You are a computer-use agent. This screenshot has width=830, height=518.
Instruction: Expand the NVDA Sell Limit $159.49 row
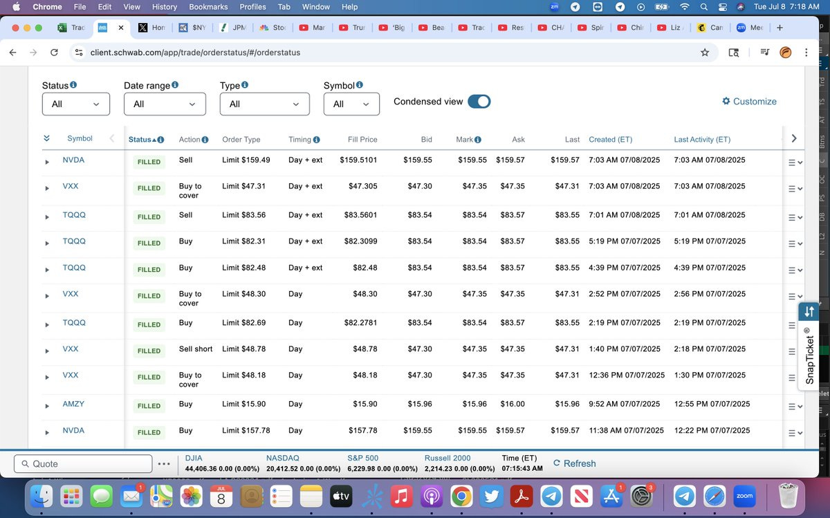pyautogui.click(x=47, y=162)
